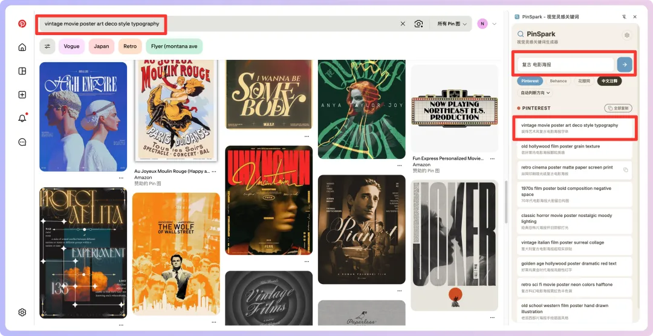
Task: Open more options under Fun Express pin
Action: [492, 159]
